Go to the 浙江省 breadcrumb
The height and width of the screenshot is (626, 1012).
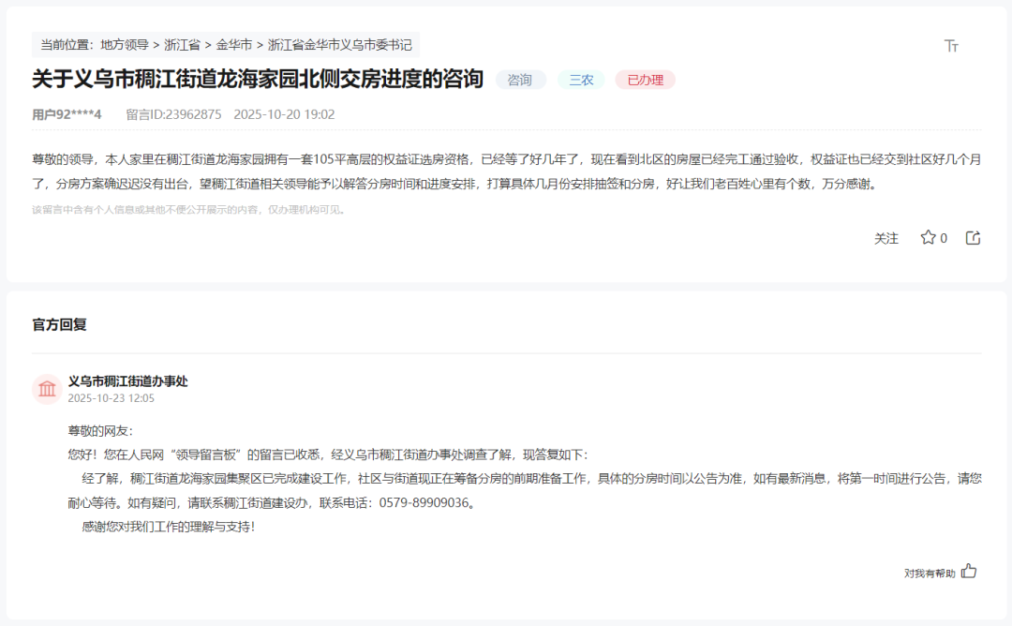[x=182, y=44]
